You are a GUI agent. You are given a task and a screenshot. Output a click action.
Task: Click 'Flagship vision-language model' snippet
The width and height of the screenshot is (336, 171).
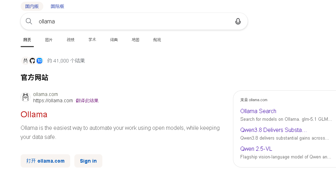pyautogui.click(x=286, y=157)
